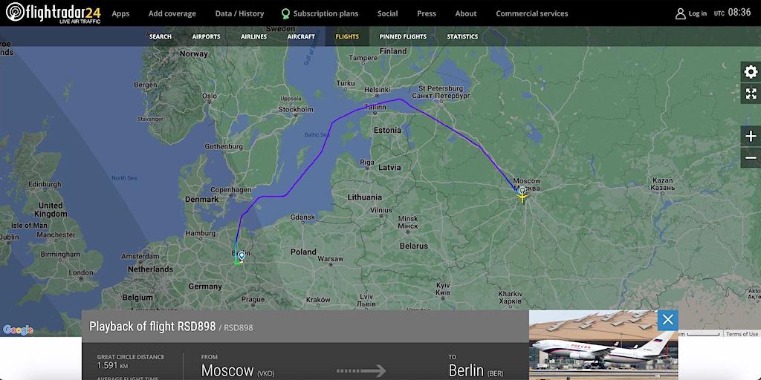Image resolution: width=761 pixels, height=380 pixels.
Task: Open the Data / History menu
Action: point(240,13)
